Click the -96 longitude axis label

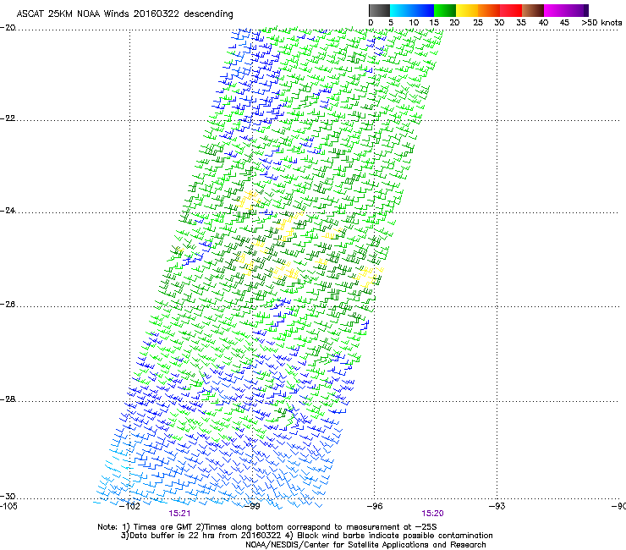tap(375, 506)
